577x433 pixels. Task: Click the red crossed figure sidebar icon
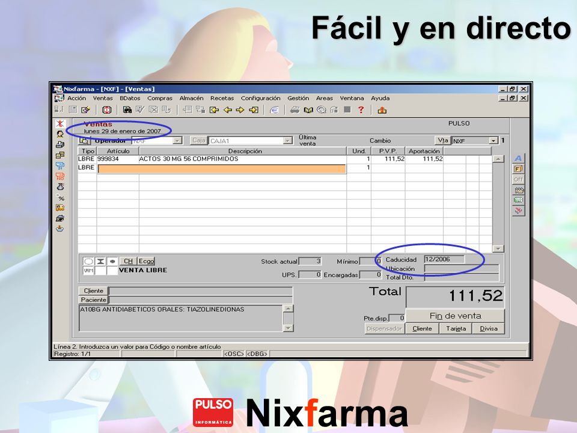tap(60, 124)
